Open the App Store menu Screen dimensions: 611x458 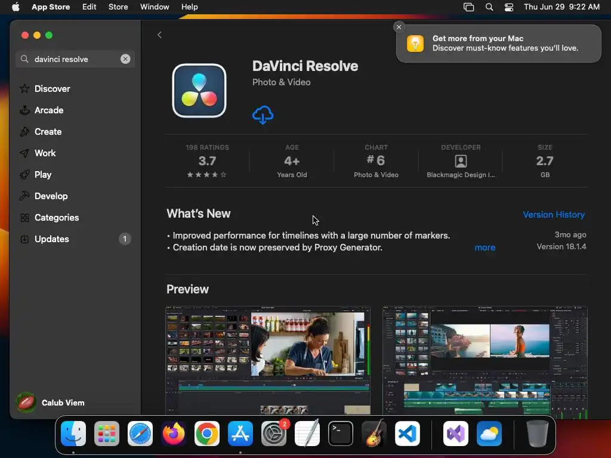[x=51, y=7]
